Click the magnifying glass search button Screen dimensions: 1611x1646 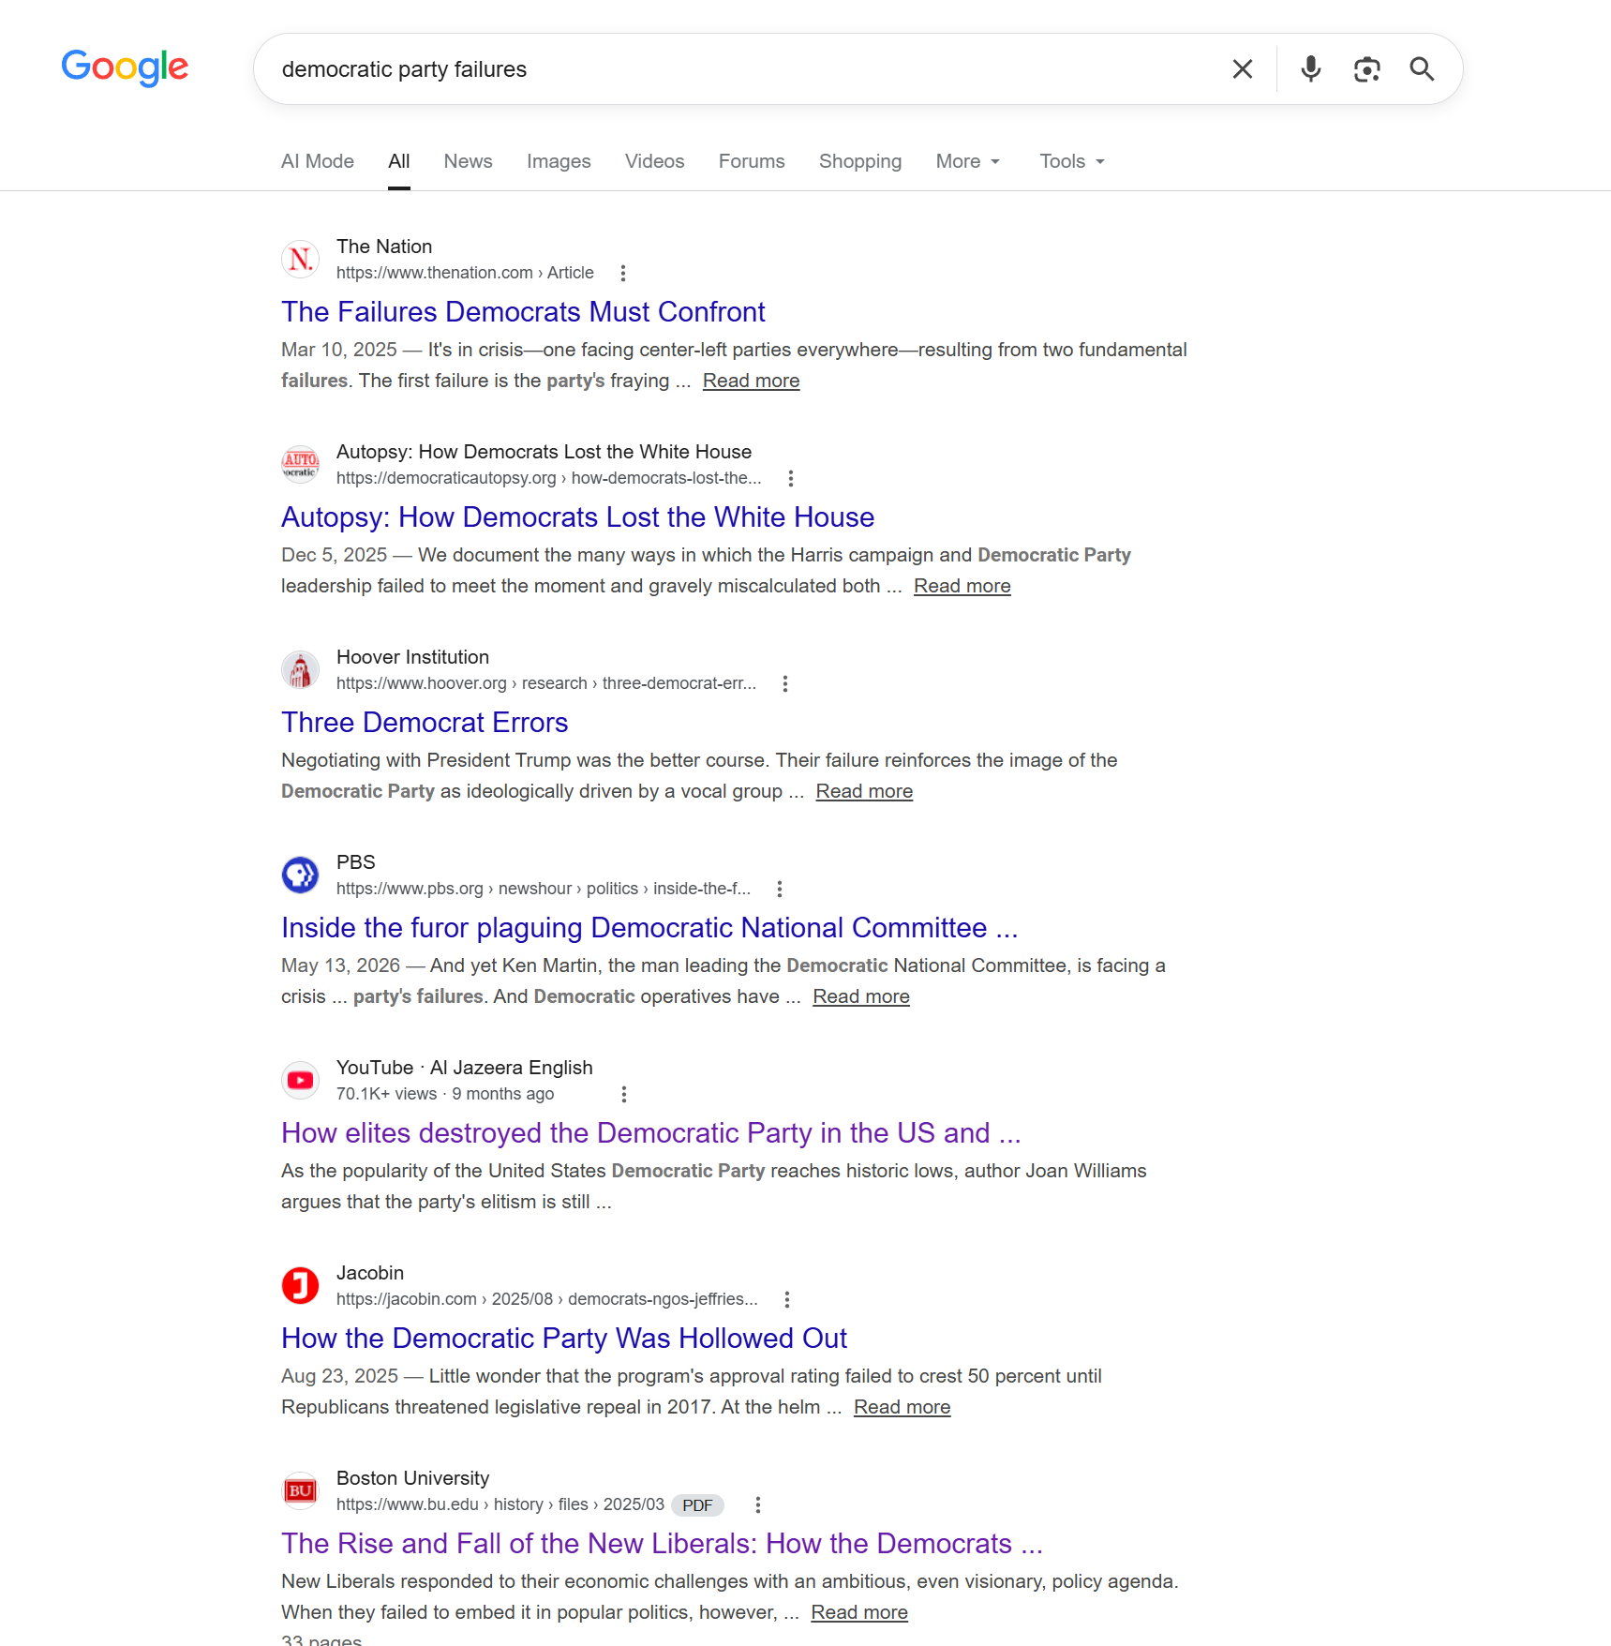[1422, 69]
